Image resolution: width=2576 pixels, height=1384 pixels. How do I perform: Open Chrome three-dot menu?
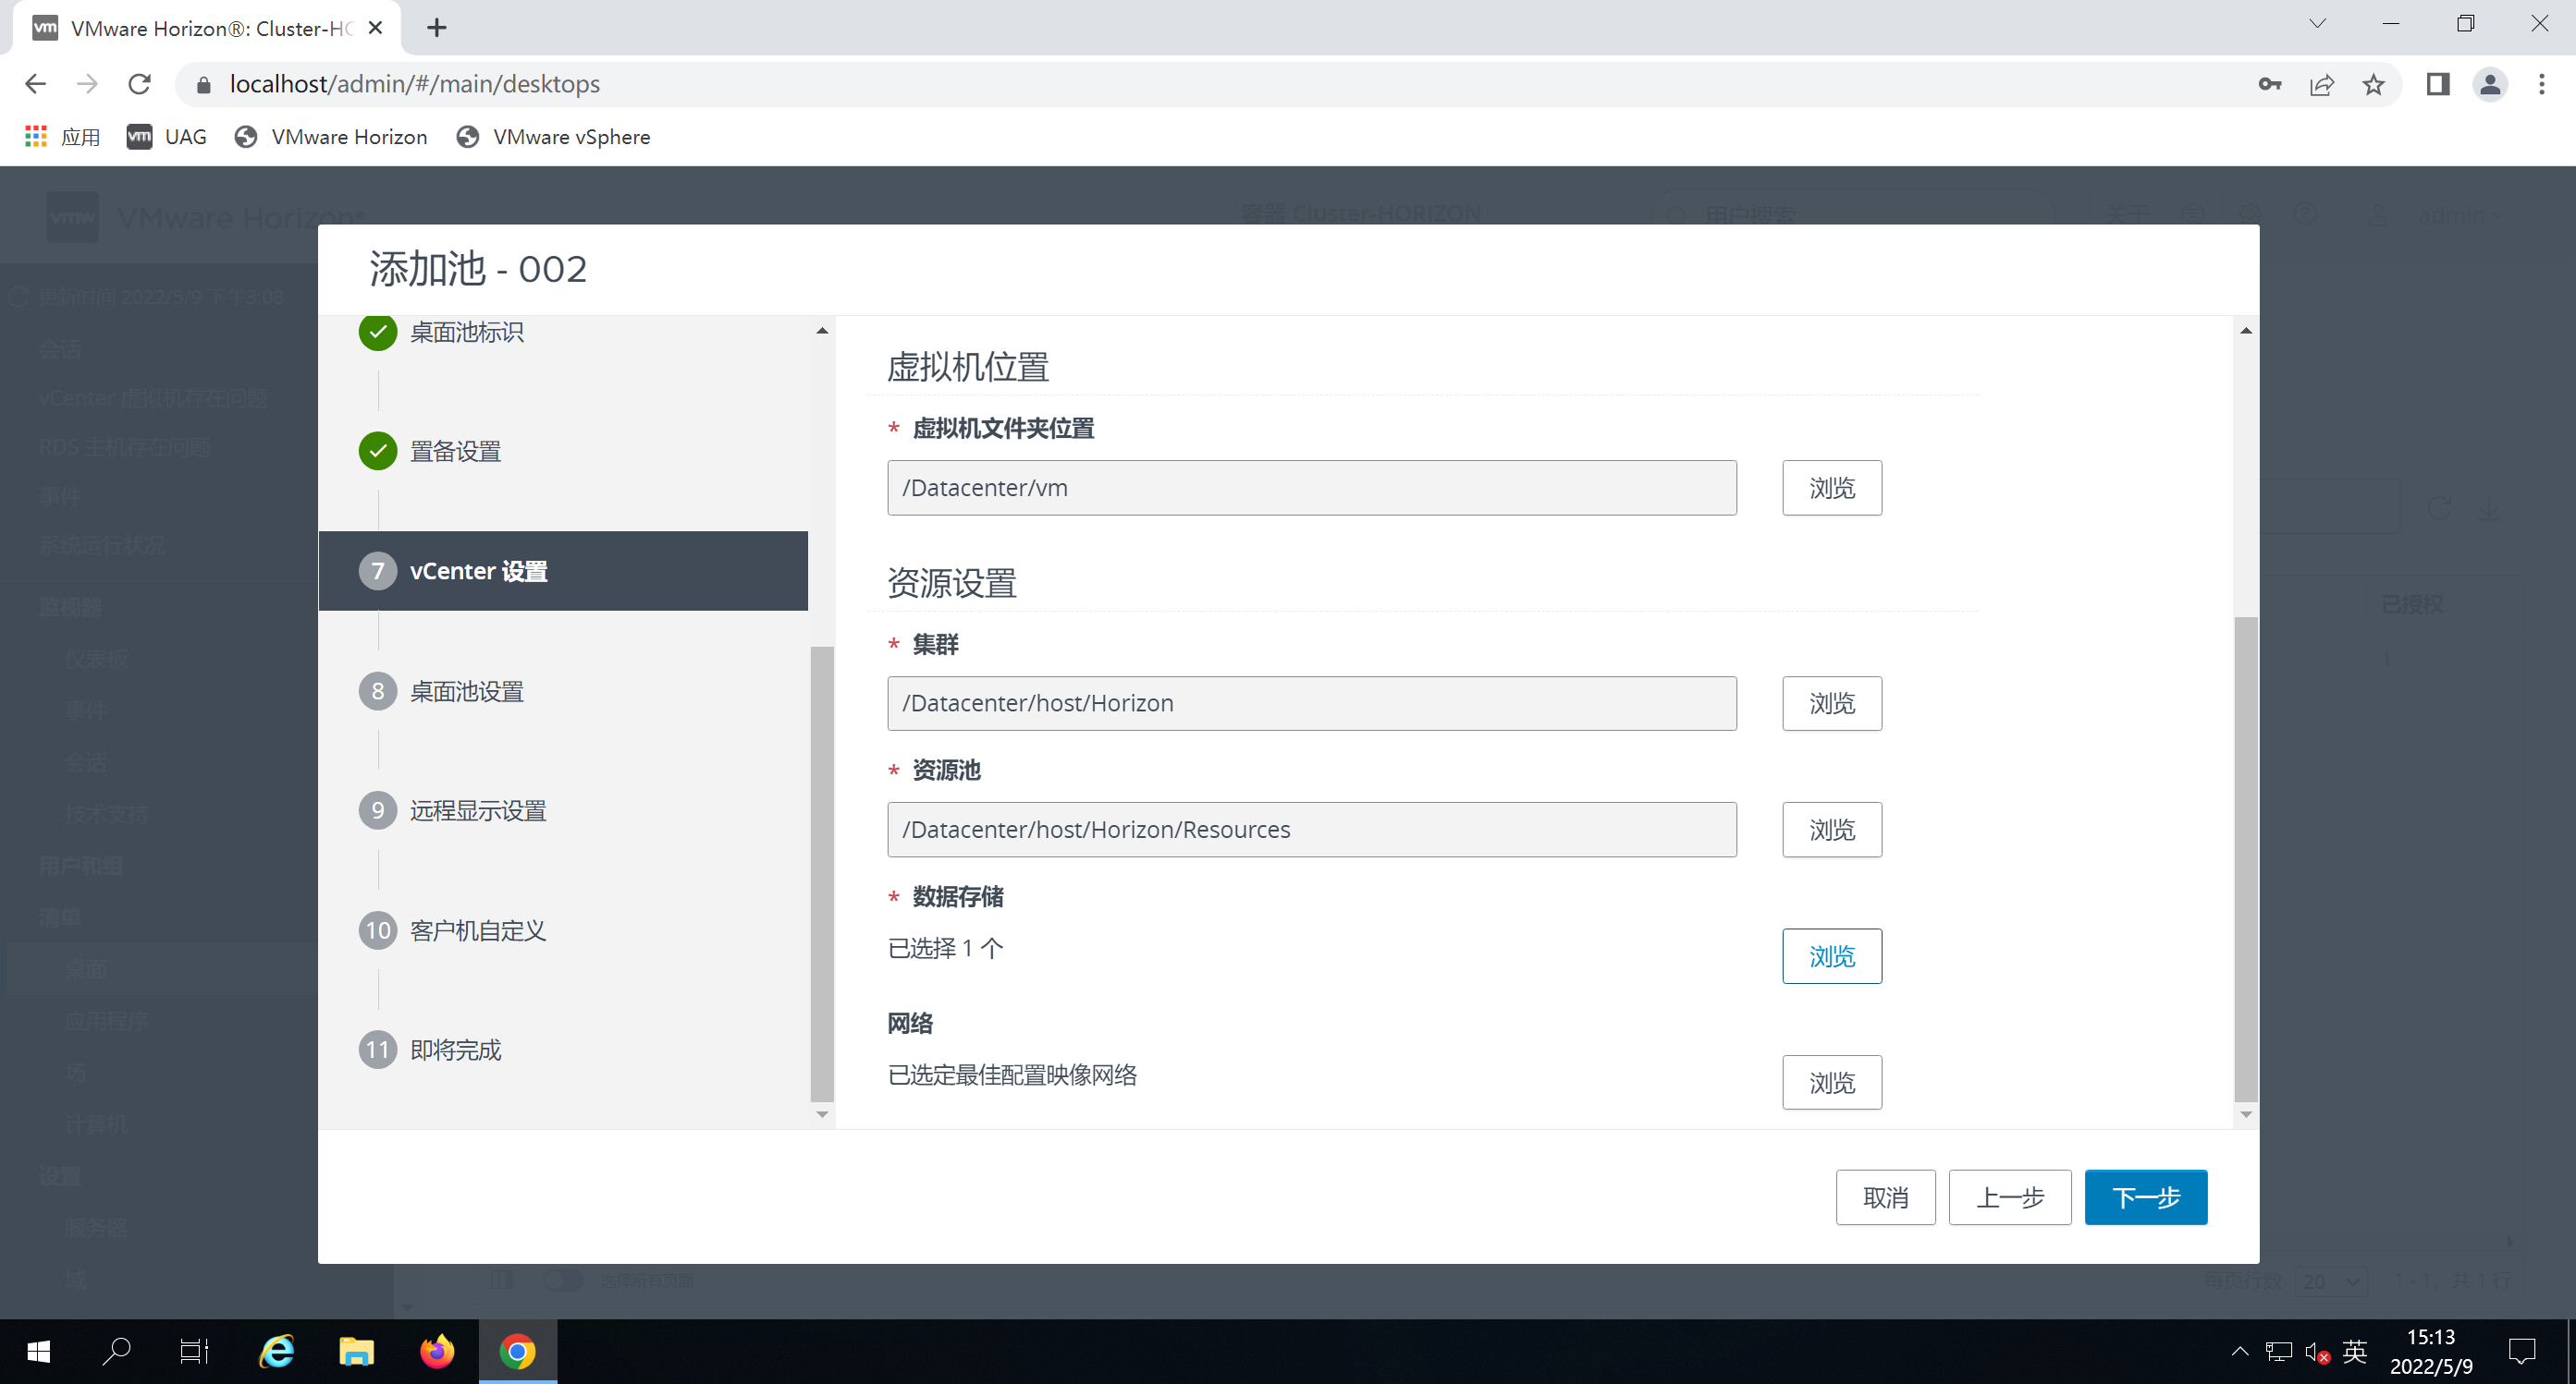coord(2542,84)
